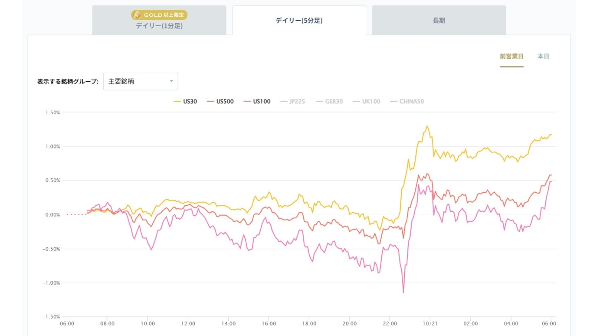The height and width of the screenshot is (336, 598).
Task: Click the dropdown arrow beside 主要銘柄
Action: (x=171, y=81)
